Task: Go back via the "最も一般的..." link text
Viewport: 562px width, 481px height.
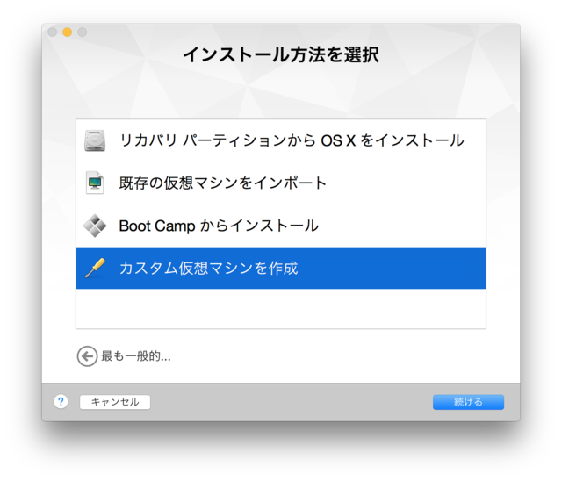Action: point(136,356)
